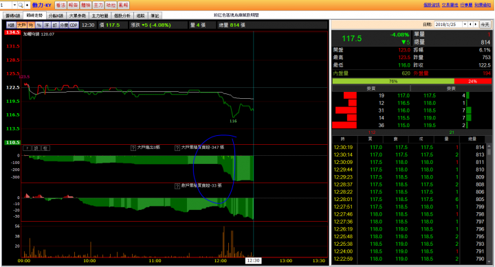Click the 12:30 time marker on axis
The image size is (495, 267).
coord(253,261)
